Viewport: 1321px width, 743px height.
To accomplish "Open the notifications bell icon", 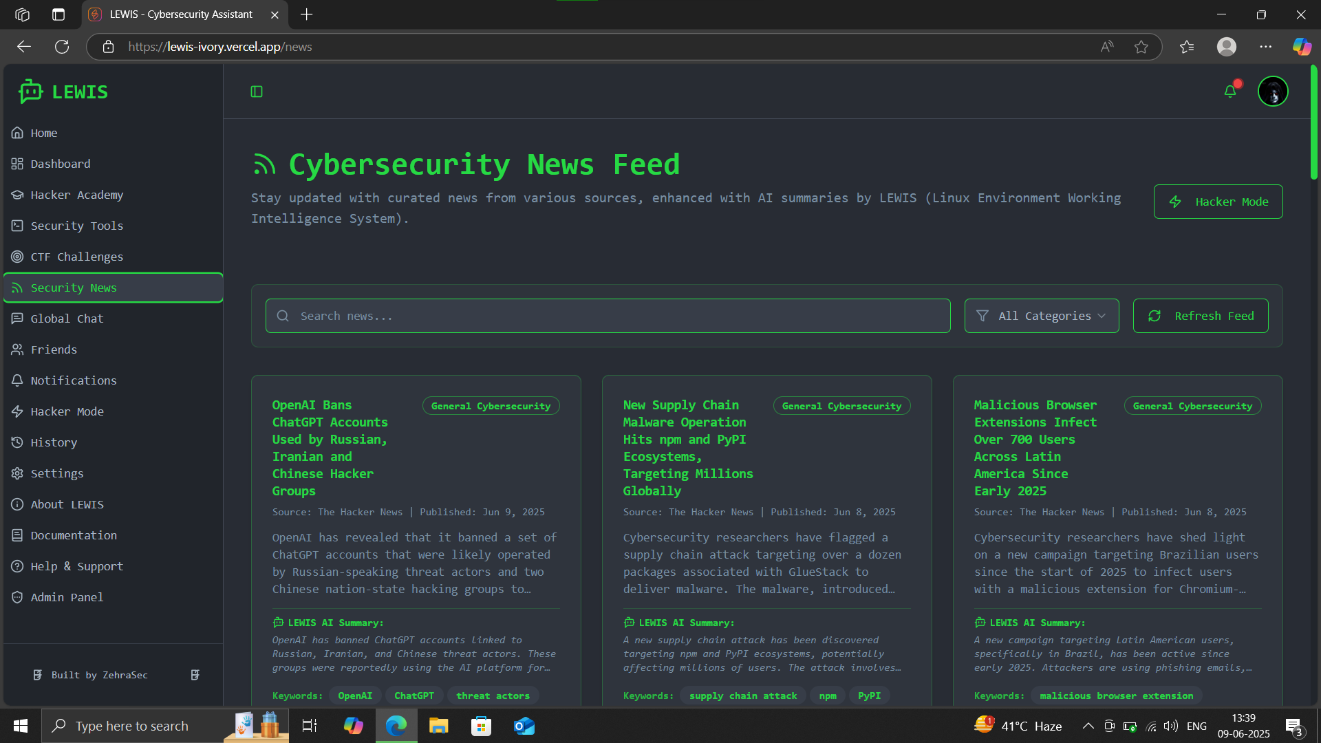I will click(x=1230, y=91).
